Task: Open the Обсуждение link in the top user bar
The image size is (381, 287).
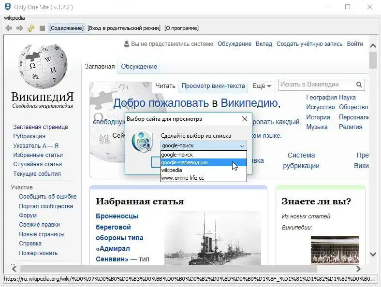Action: click(x=234, y=44)
